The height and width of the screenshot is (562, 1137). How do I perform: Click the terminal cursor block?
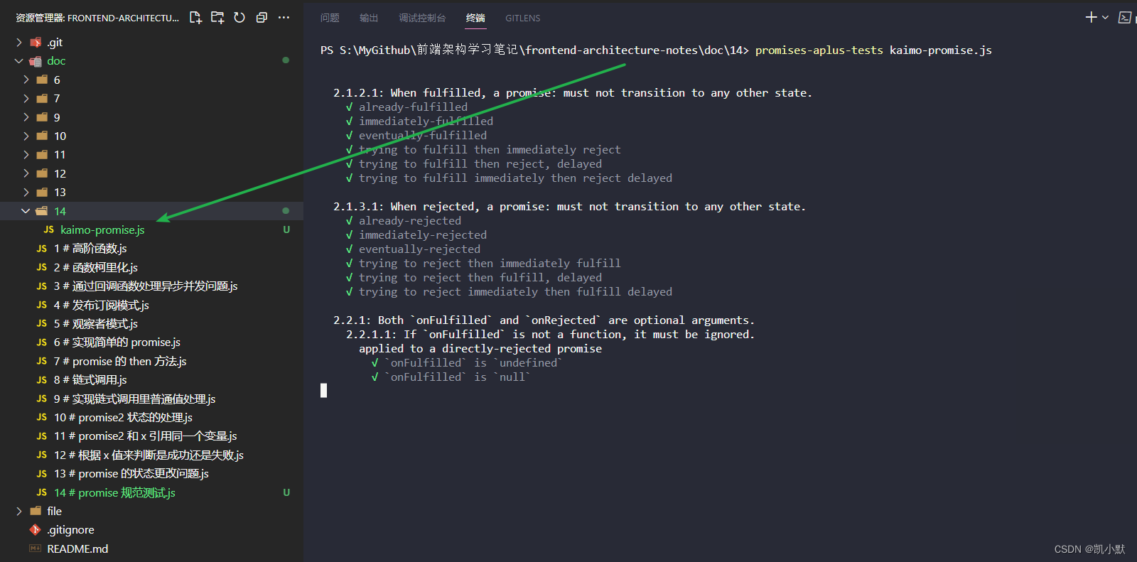(323, 390)
